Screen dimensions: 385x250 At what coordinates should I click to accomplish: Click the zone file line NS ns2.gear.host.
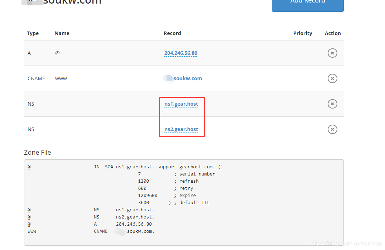coord(91,217)
